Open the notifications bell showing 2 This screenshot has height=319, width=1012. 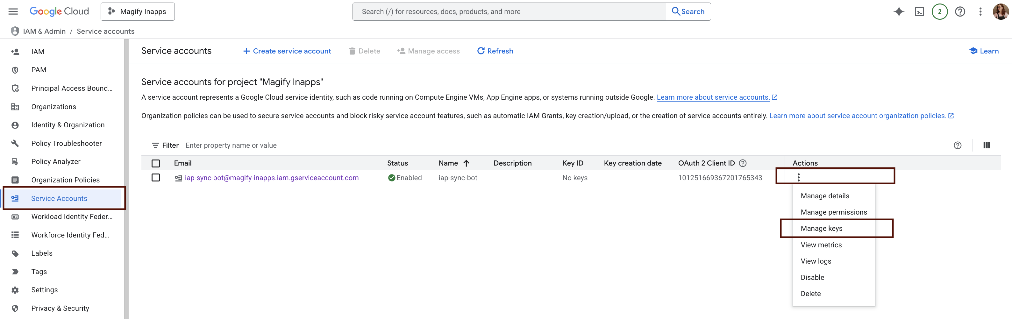939,11
